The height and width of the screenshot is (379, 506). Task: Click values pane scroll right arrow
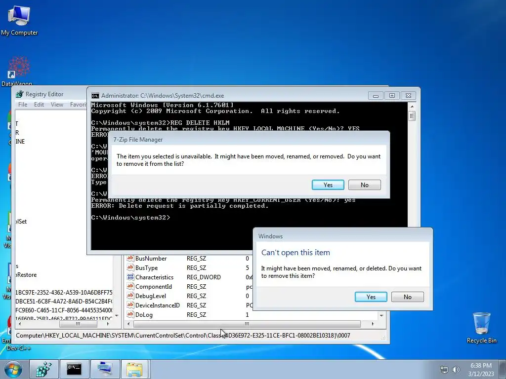coord(373,324)
